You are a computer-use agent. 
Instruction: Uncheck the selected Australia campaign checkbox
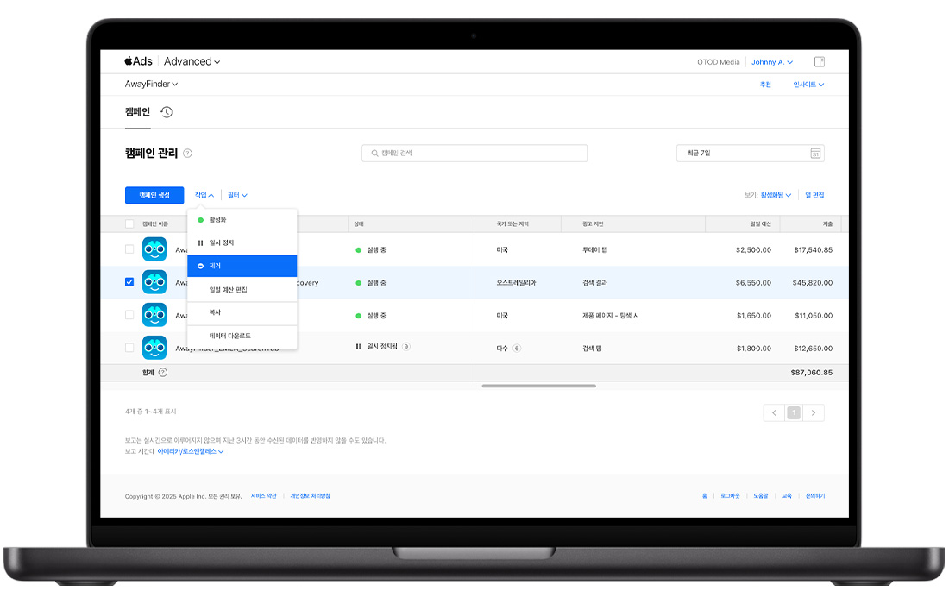point(129,282)
